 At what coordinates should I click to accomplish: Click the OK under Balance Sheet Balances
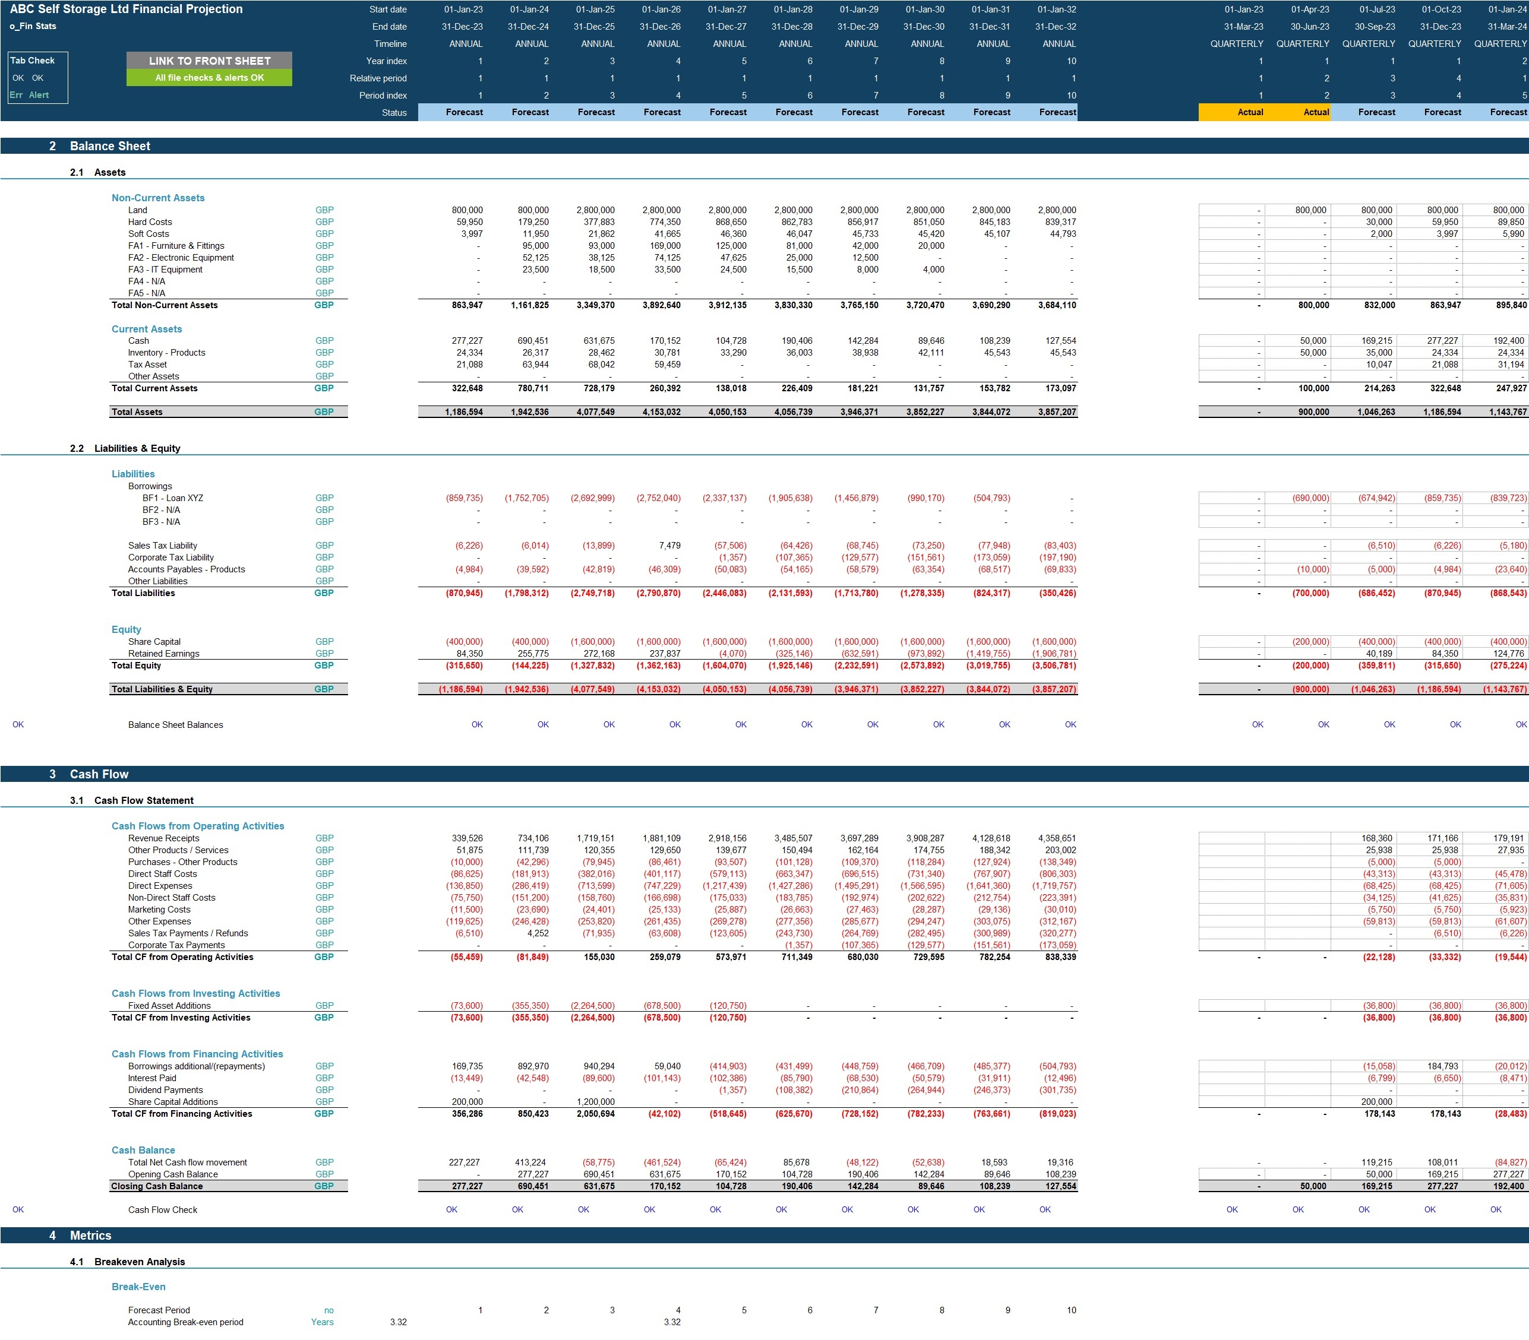(476, 724)
